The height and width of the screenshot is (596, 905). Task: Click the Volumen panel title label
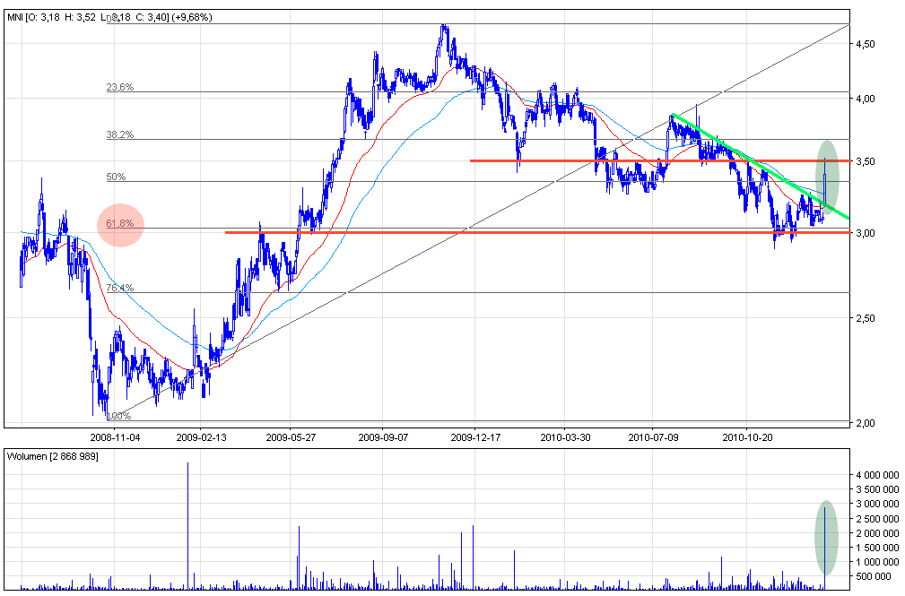(52, 456)
